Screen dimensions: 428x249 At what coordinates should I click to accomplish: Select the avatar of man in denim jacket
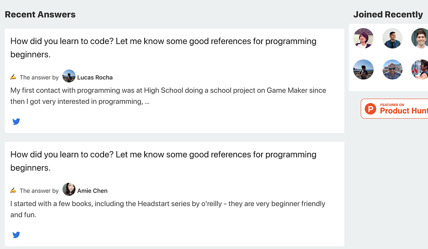(392, 38)
